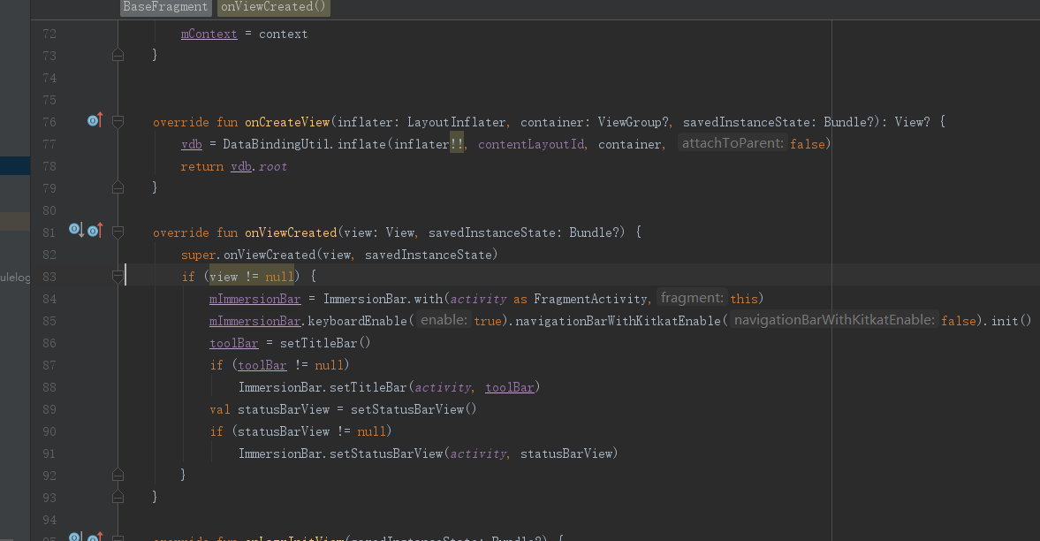Open the onViewCreated() breadcrumb
The height and width of the screenshot is (541, 1040).
272,7
